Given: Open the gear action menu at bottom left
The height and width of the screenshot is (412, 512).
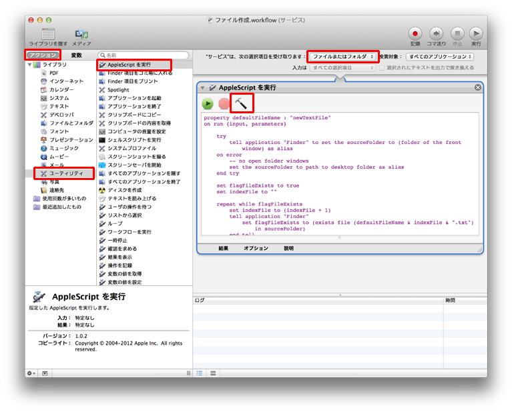Looking at the screenshot, I should (x=31, y=373).
